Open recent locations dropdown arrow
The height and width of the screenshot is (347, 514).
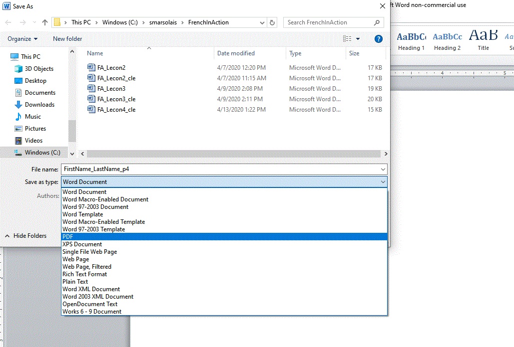tap(34, 22)
